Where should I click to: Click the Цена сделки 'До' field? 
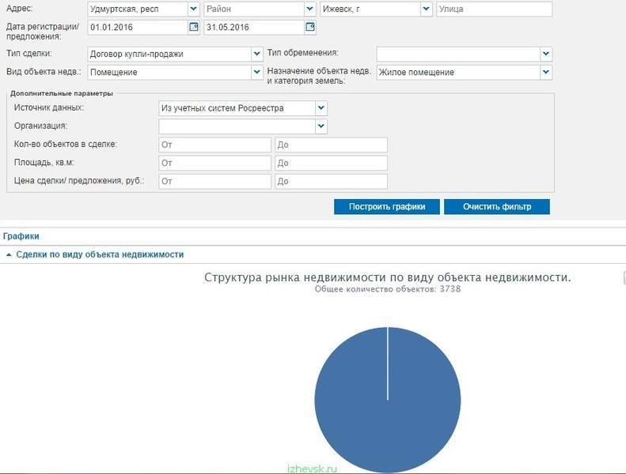click(x=331, y=182)
